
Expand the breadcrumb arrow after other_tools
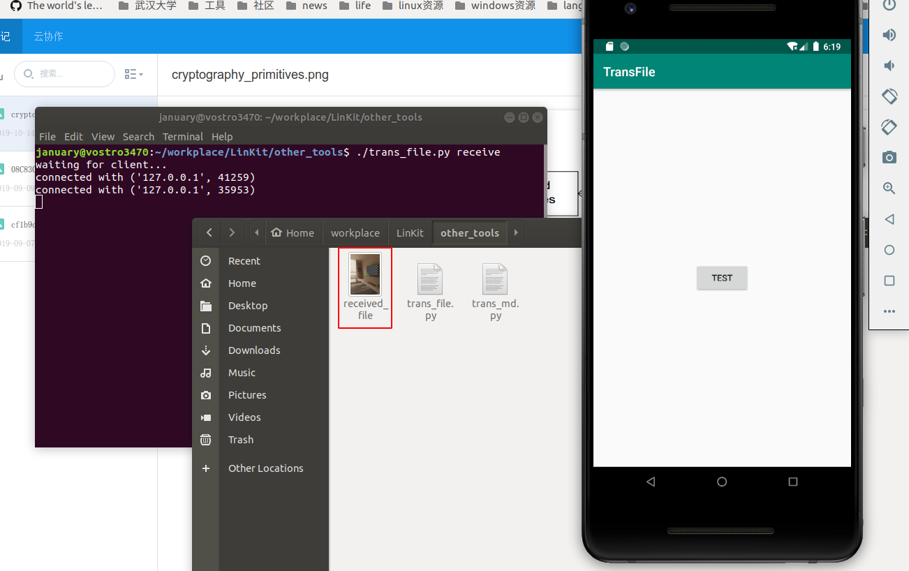pyautogui.click(x=515, y=232)
